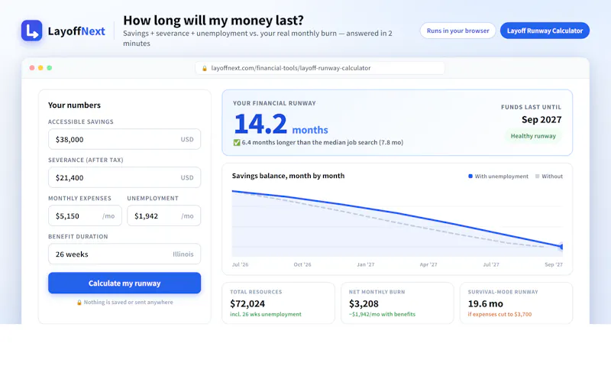Click the green checkmark icon under 14.2 months
This screenshot has width=611, height=366.
pyautogui.click(x=237, y=143)
